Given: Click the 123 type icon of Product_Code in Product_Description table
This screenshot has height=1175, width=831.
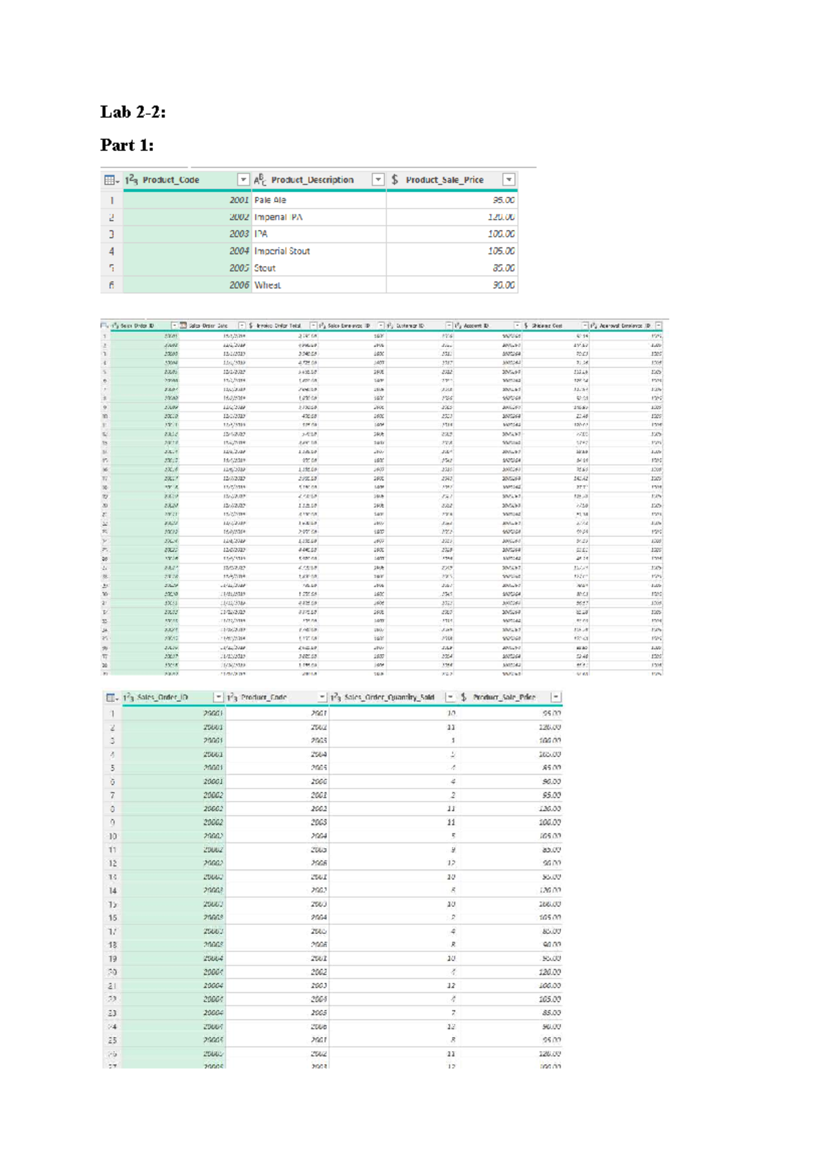Looking at the screenshot, I should pyautogui.click(x=132, y=180).
